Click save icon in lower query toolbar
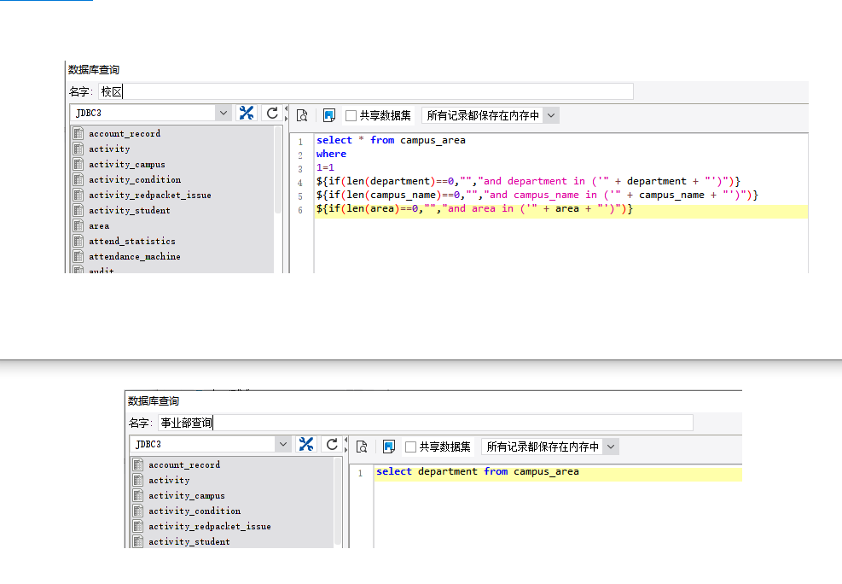 coord(389,447)
